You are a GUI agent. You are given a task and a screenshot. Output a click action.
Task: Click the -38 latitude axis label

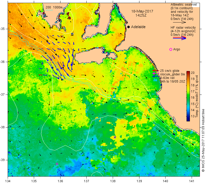[3, 127]
